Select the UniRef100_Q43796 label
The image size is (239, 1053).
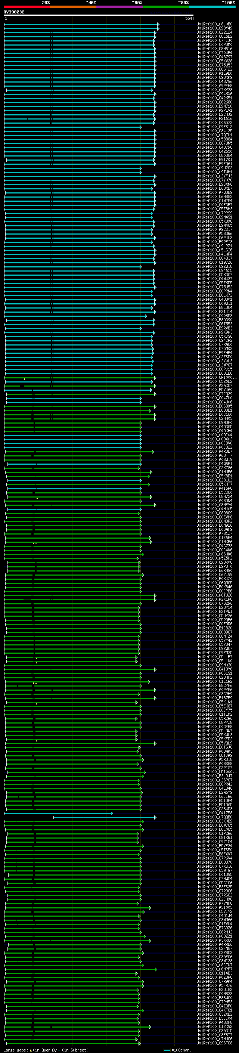pyautogui.click(x=214, y=81)
